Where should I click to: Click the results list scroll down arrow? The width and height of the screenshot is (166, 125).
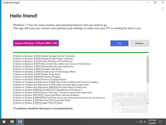148,103
